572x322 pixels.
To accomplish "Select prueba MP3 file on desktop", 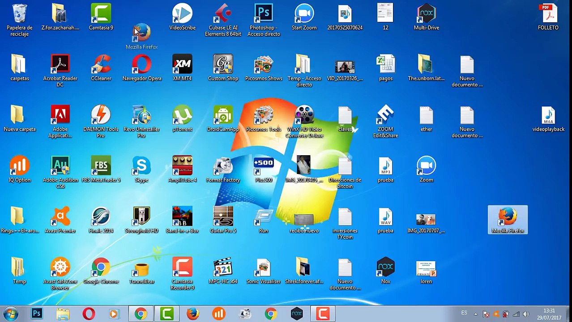I will tap(385, 169).
